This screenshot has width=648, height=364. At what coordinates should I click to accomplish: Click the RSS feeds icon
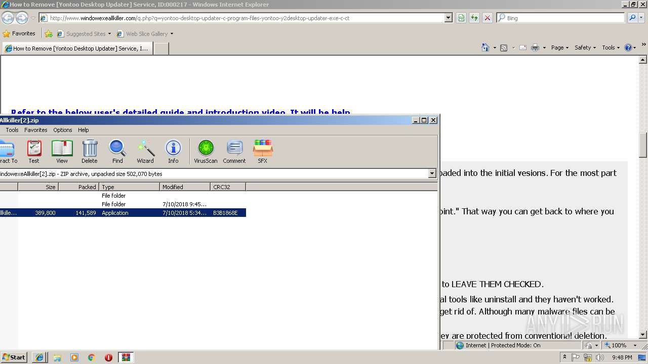click(504, 48)
